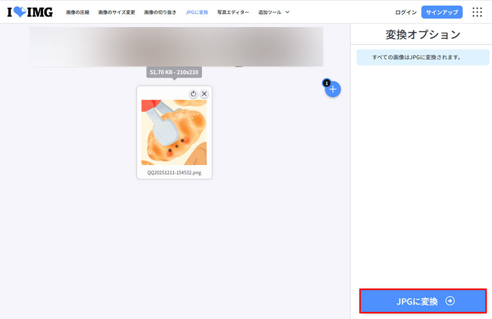Open the 写真エディター tool
Viewport: 492px width, 319px height.
tap(233, 12)
